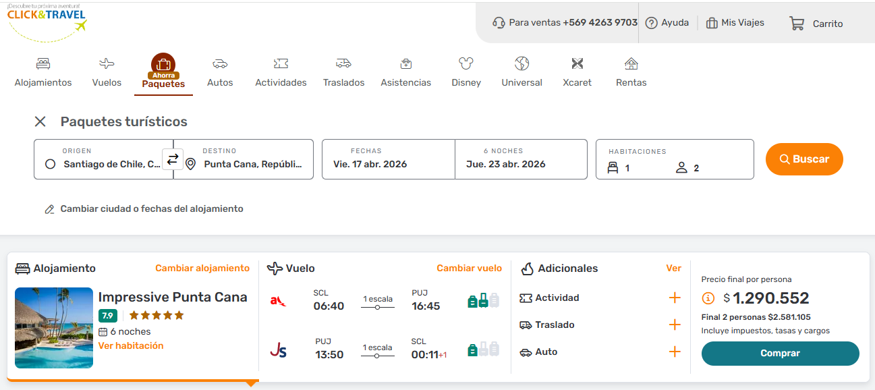Open the Carrito shopping cart
The height and width of the screenshot is (390, 875).
coord(816,24)
